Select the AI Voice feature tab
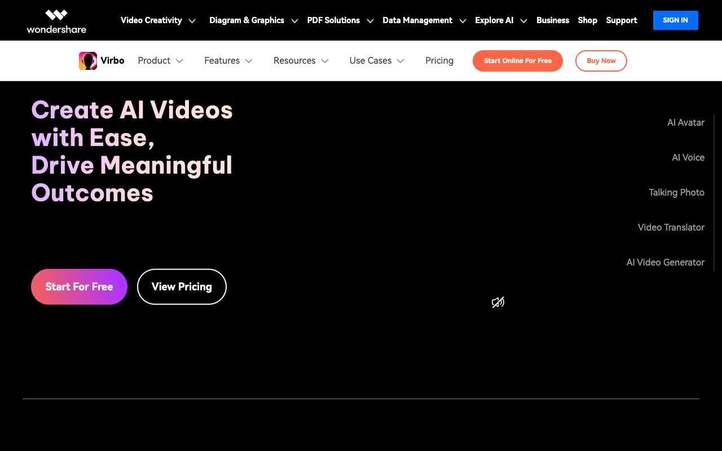The image size is (722, 451). (x=688, y=158)
